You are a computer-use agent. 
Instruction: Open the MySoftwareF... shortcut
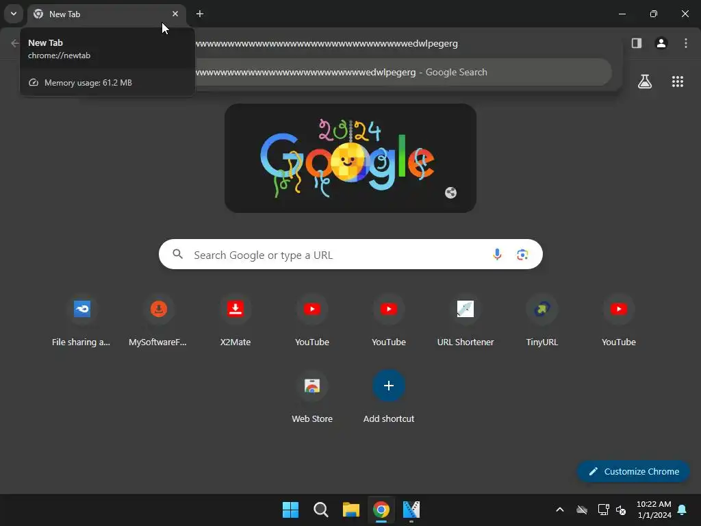point(158,321)
